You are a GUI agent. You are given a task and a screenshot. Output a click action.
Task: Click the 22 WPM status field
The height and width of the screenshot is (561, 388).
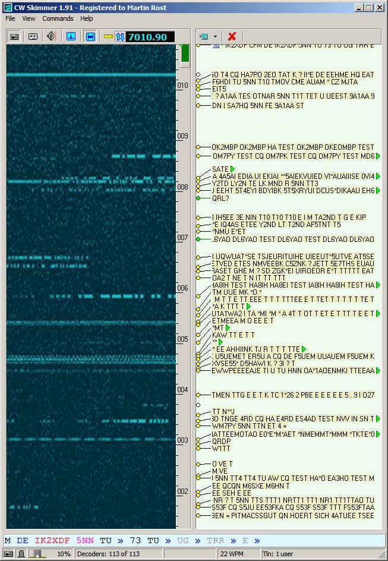click(232, 554)
